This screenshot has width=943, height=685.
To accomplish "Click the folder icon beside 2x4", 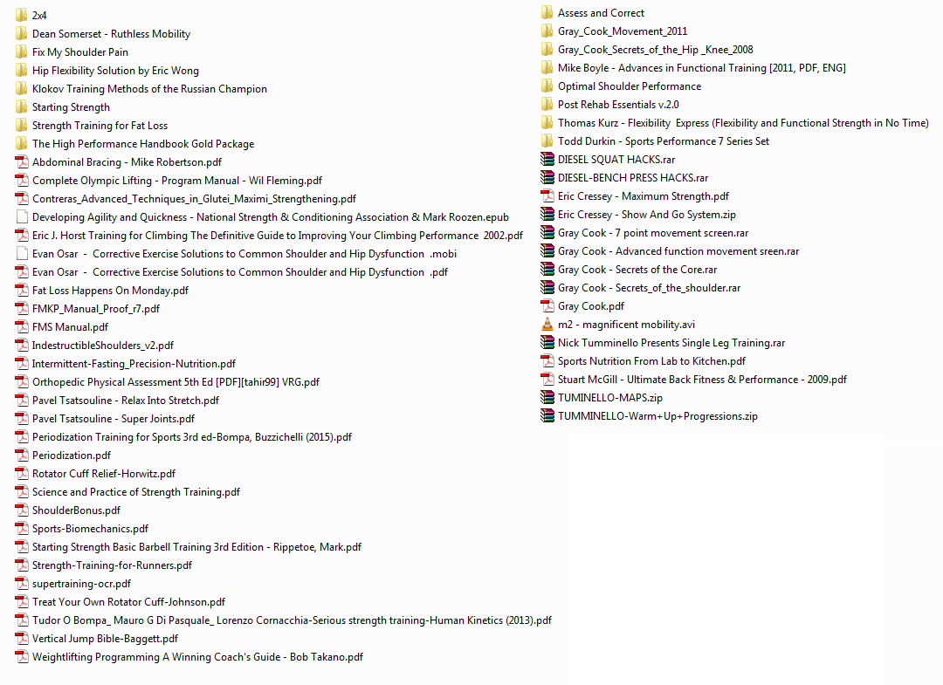I will click(x=22, y=15).
